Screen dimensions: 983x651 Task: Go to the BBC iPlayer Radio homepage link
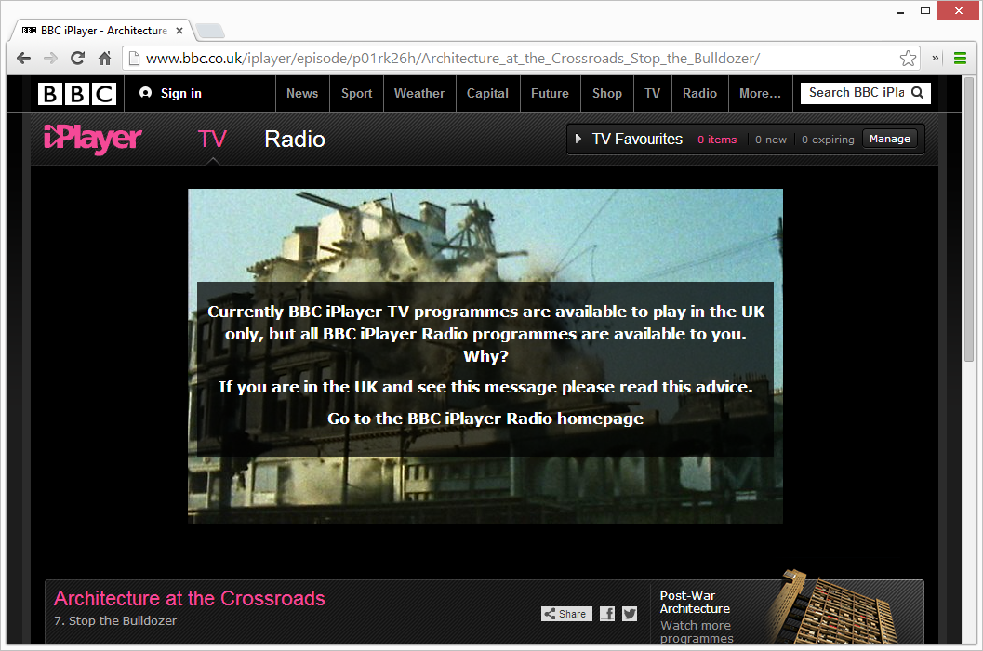pyautogui.click(x=485, y=418)
